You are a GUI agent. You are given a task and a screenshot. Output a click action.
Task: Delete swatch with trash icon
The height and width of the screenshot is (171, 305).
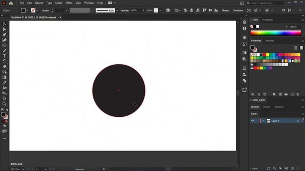click(x=298, y=94)
